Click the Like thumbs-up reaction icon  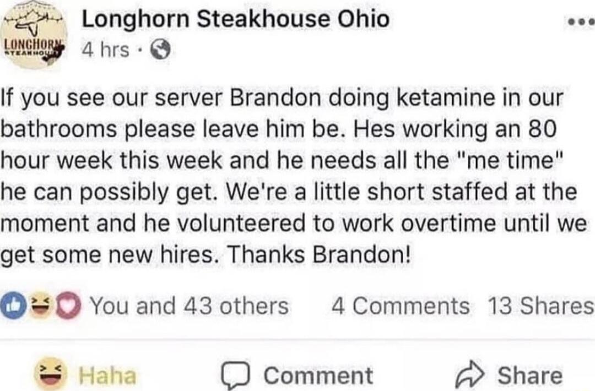click(x=11, y=305)
